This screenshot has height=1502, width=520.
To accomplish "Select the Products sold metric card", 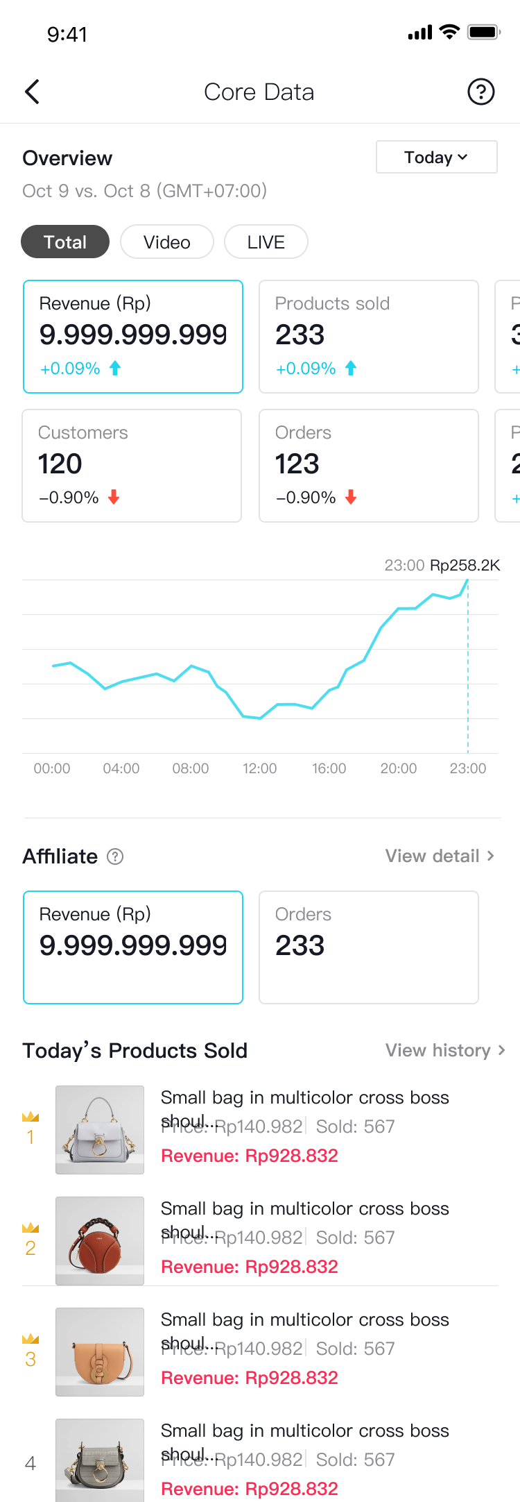I will pos(369,337).
